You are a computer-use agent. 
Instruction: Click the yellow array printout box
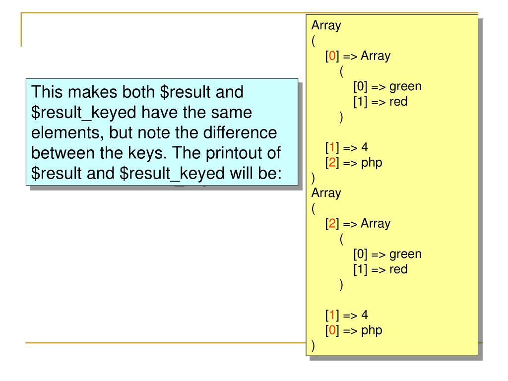click(x=392, y=185)
